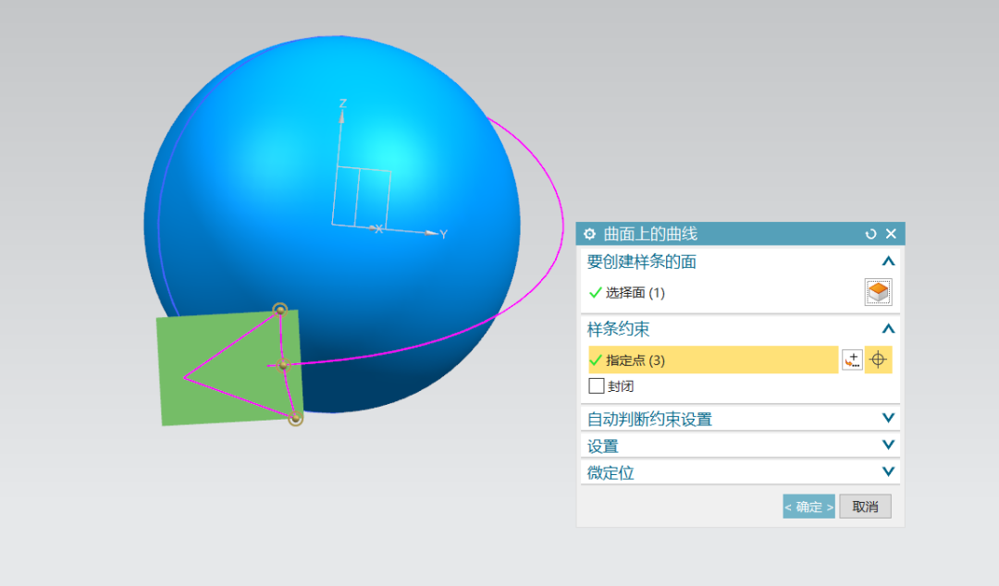999x586 pixels.
Task: Click the reset icon in dialog title bar
Action: pyautogui.click(x=869, y=234)
